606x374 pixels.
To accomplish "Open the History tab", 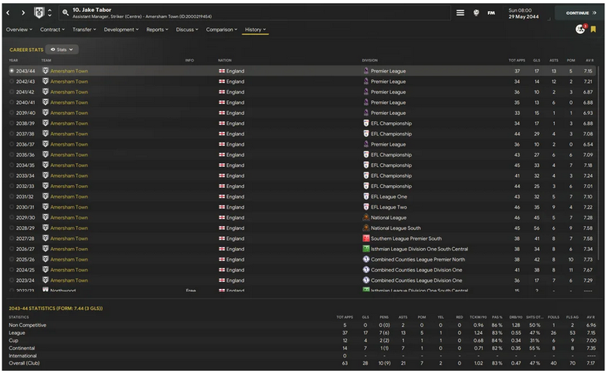I will pos(255,29).
